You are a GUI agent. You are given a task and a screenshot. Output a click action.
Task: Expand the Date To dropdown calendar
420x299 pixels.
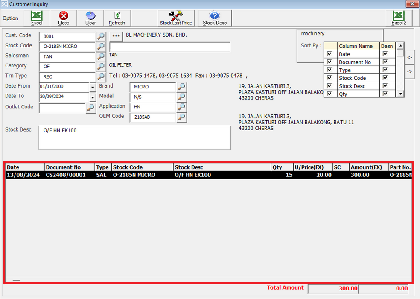(93, 97)
